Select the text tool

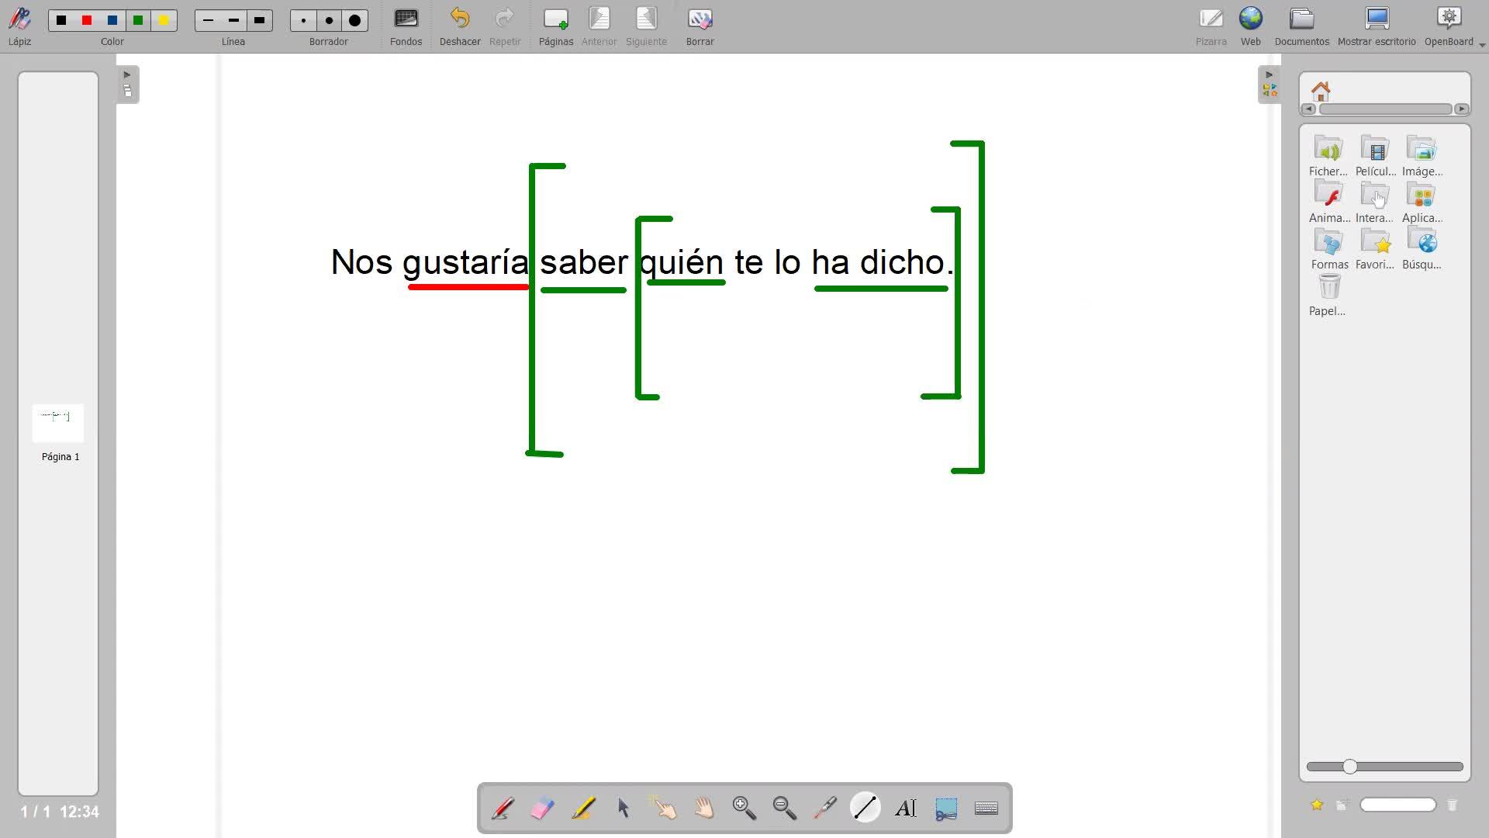(x=906, y=809)
